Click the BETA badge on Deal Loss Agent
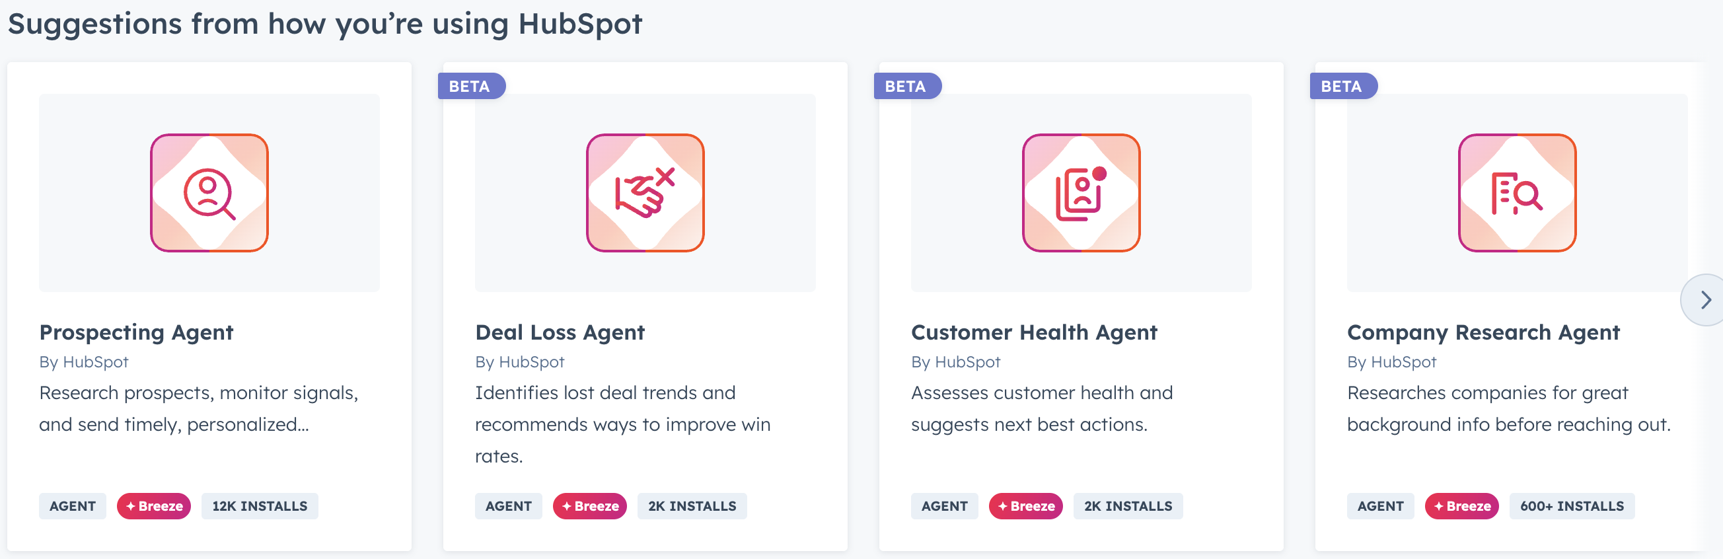The width and height of the screenshot is (1723, 559). [x=470, y=87]
